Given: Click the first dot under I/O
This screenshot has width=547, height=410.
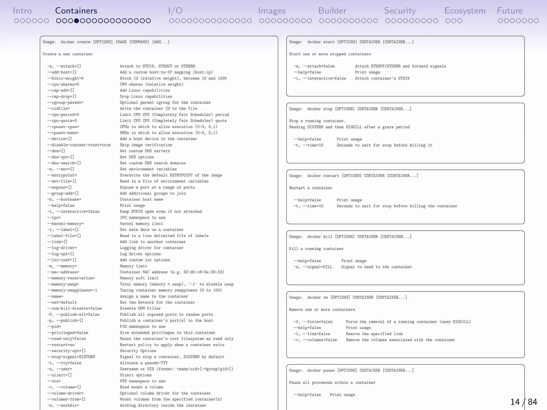Looking at the screenshot, I should click(171, 21).
